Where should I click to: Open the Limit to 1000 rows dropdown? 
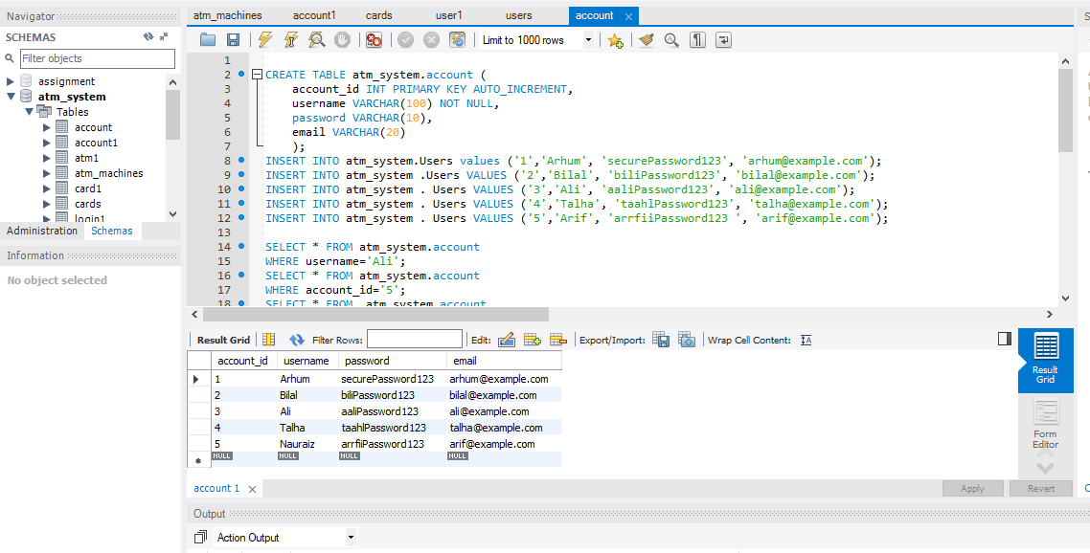[x=588, y=40]
